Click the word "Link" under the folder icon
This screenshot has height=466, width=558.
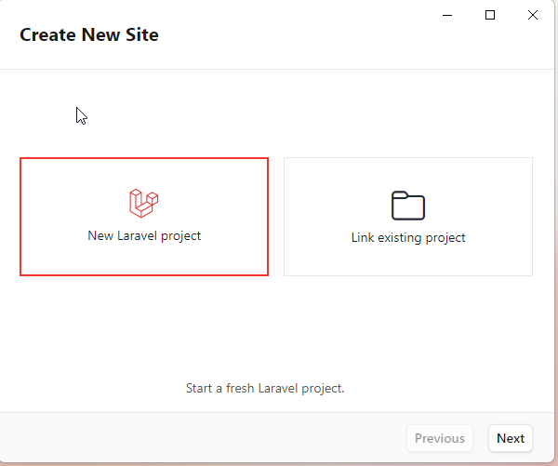[x=363, y=237]
